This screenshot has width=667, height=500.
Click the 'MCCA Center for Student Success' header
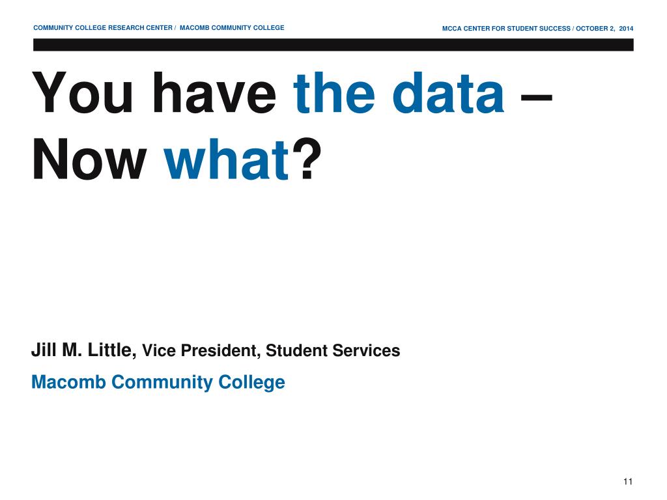tap(506, 29)
